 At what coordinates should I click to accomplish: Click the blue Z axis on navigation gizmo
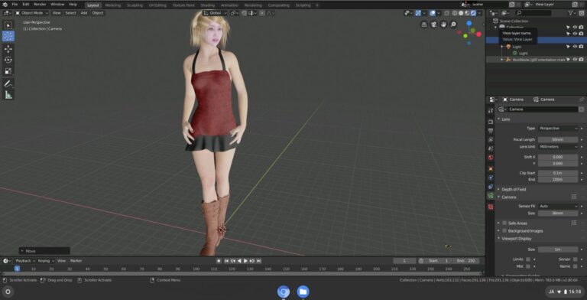469,23
